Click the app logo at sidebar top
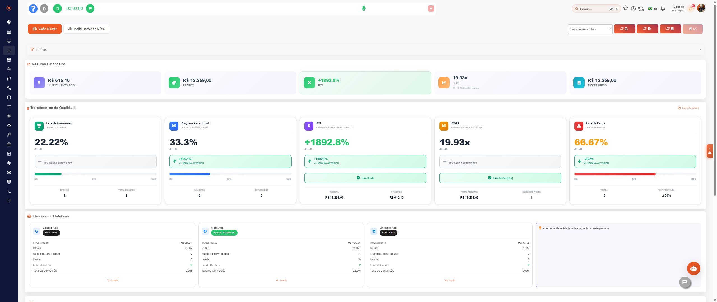The width and height of the screenshot is (717, 302). [x=9, y=8]
